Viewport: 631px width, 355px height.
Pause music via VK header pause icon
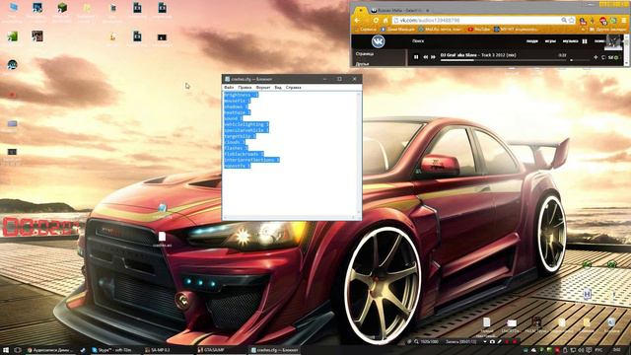point(585,41)
